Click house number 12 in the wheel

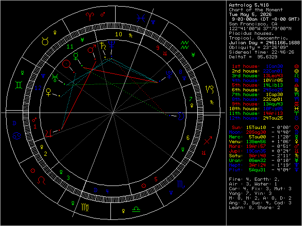[x=38, y=88]
